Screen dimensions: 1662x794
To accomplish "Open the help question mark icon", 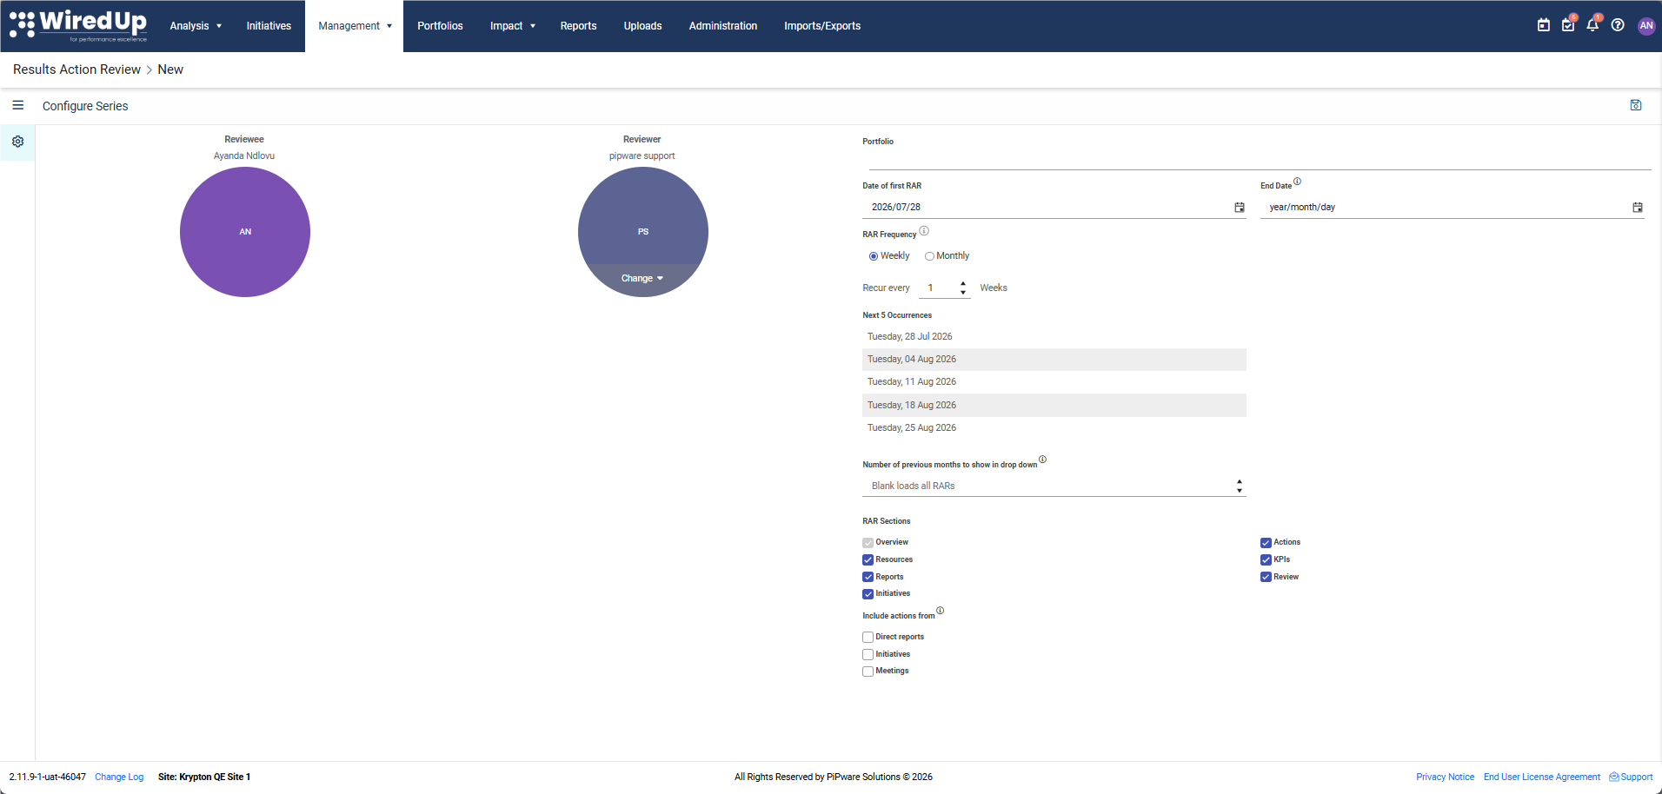I will [x=1618, y=25].
